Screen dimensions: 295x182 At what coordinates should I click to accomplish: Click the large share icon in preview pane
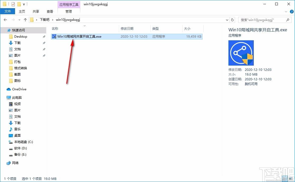[x=241, y=53]
